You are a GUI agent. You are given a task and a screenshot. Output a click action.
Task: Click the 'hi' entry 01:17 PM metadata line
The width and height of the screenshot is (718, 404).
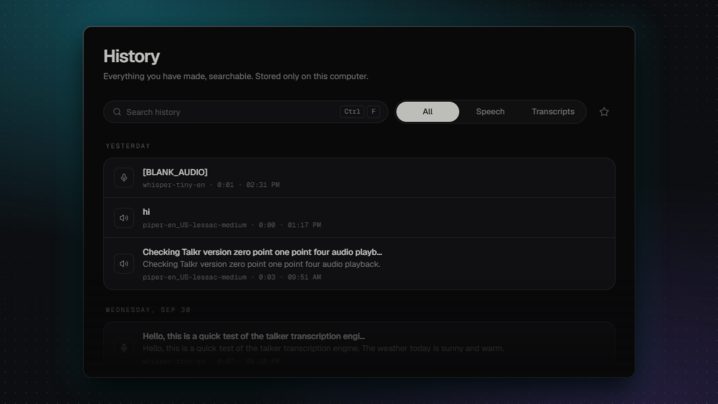tap(232, 225)
